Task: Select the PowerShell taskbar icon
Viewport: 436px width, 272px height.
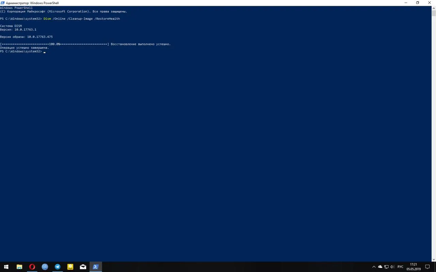Action: coord(96,267)
